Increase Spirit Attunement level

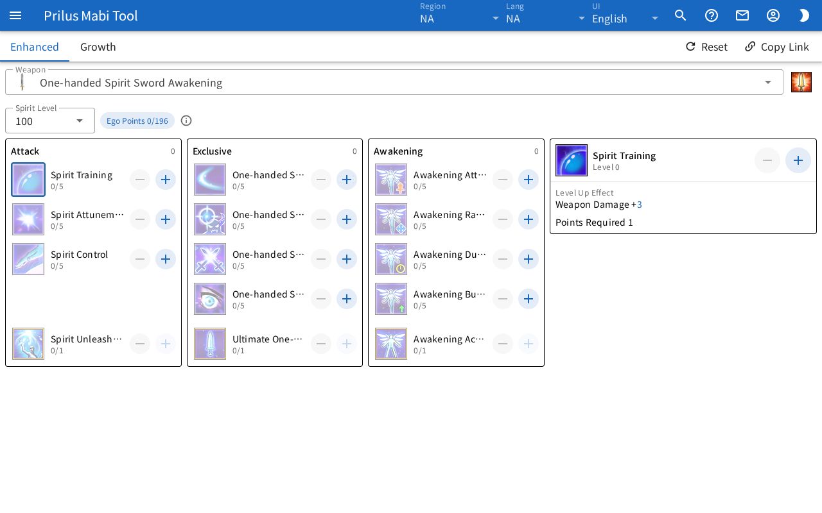tap(166, 219)
